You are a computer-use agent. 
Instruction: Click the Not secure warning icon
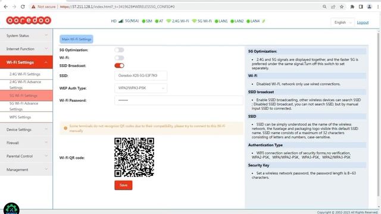pyautogui.click(x=33, y=7)
